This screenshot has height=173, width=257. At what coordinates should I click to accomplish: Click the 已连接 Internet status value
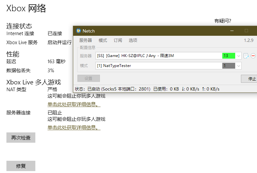point(55,34)
